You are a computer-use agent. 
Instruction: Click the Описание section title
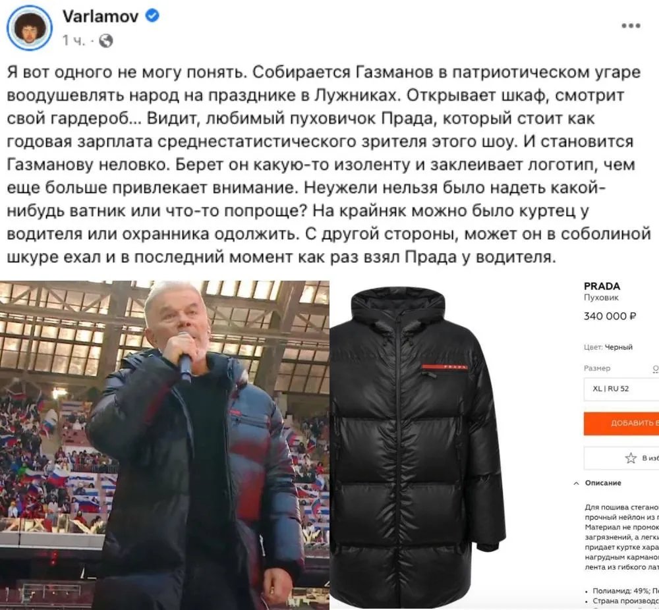603,483
